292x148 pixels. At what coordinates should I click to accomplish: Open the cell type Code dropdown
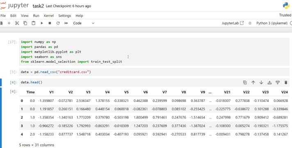pos(84,23)
